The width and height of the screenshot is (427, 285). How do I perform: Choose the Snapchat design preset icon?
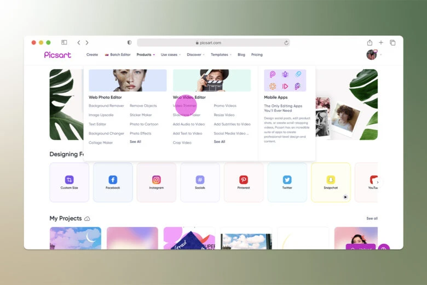(331, 180)
